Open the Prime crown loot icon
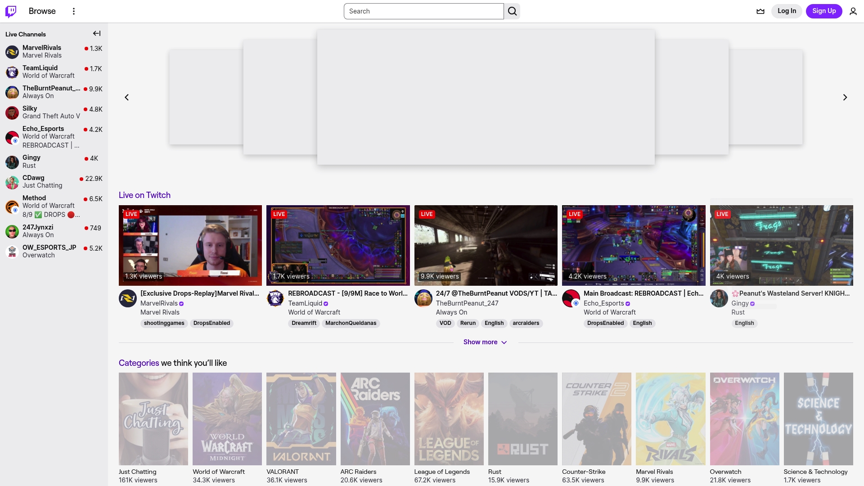The image size is (864, 486). 760,11
